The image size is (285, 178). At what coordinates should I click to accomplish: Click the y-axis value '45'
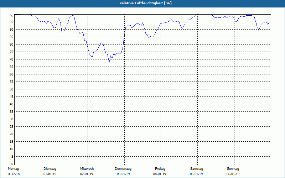tap(11, 97)
